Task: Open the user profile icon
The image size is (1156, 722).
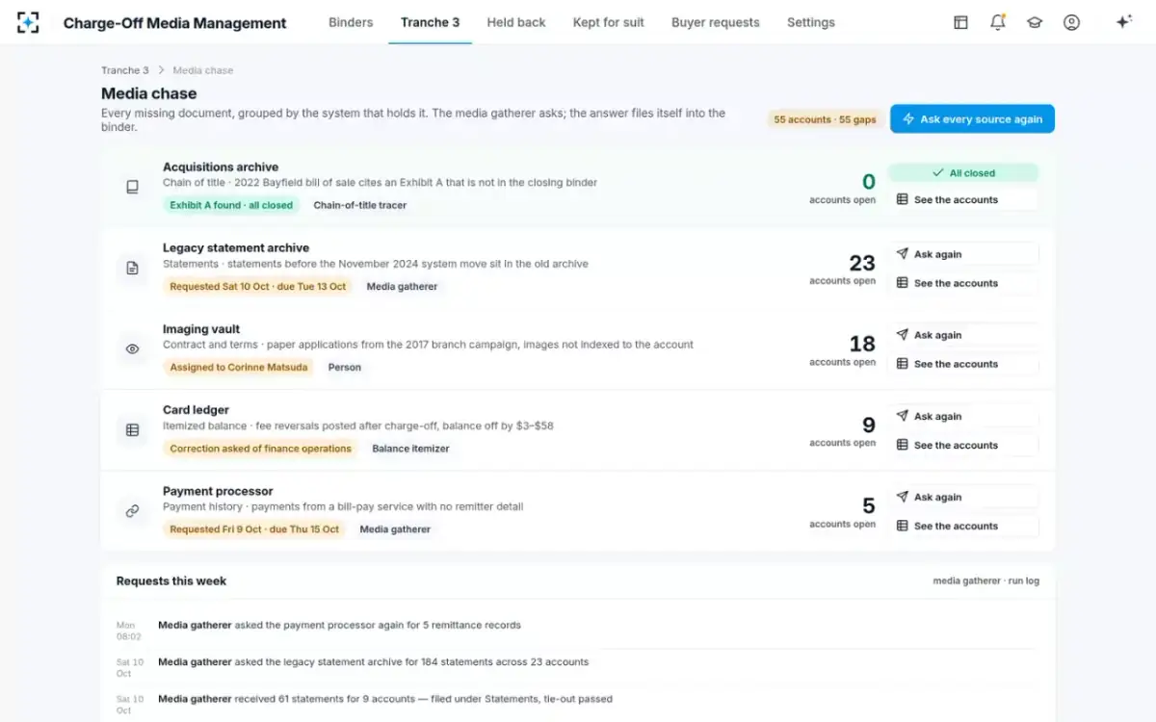Action: coord(1071,22)
